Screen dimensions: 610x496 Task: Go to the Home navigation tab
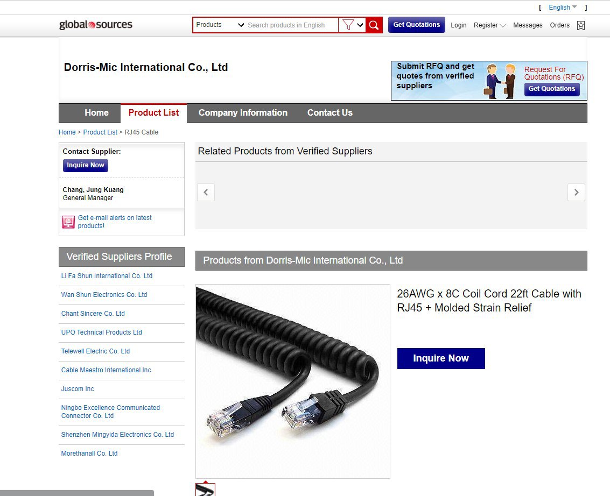(x=96, y=113)
